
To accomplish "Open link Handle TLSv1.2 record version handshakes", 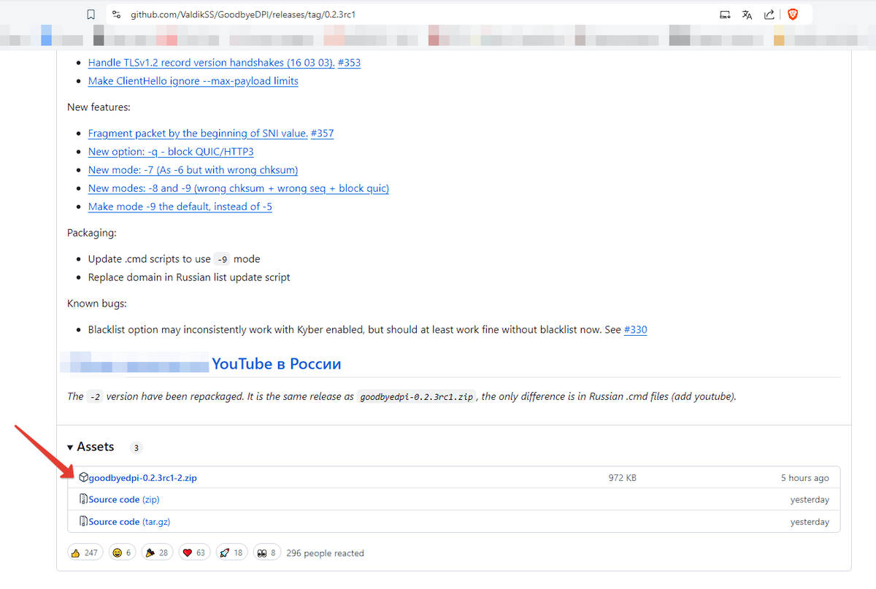I will click(x=211, y=63).
